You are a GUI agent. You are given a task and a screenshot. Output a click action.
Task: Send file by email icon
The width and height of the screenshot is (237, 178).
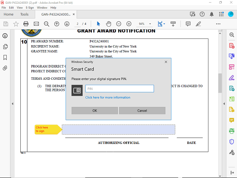tap(36, 24)
